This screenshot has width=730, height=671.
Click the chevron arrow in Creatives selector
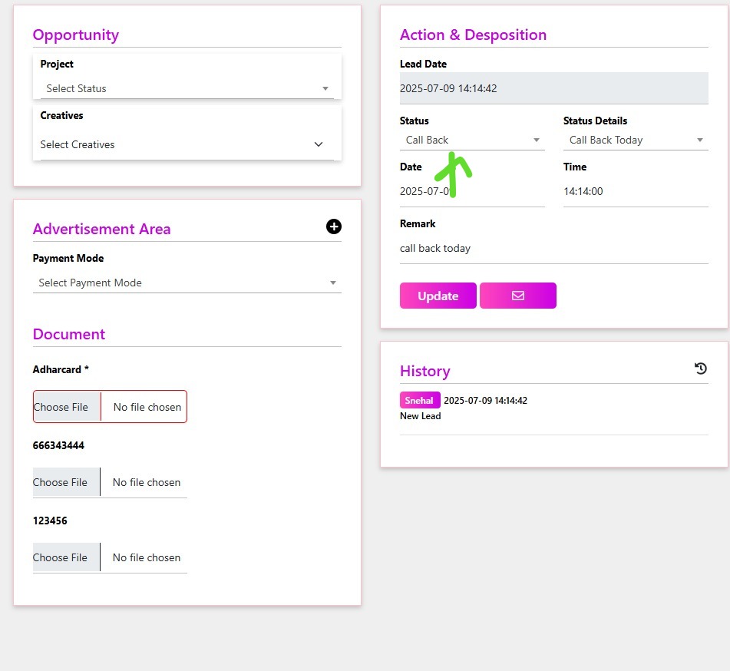[x=319, y=144]
